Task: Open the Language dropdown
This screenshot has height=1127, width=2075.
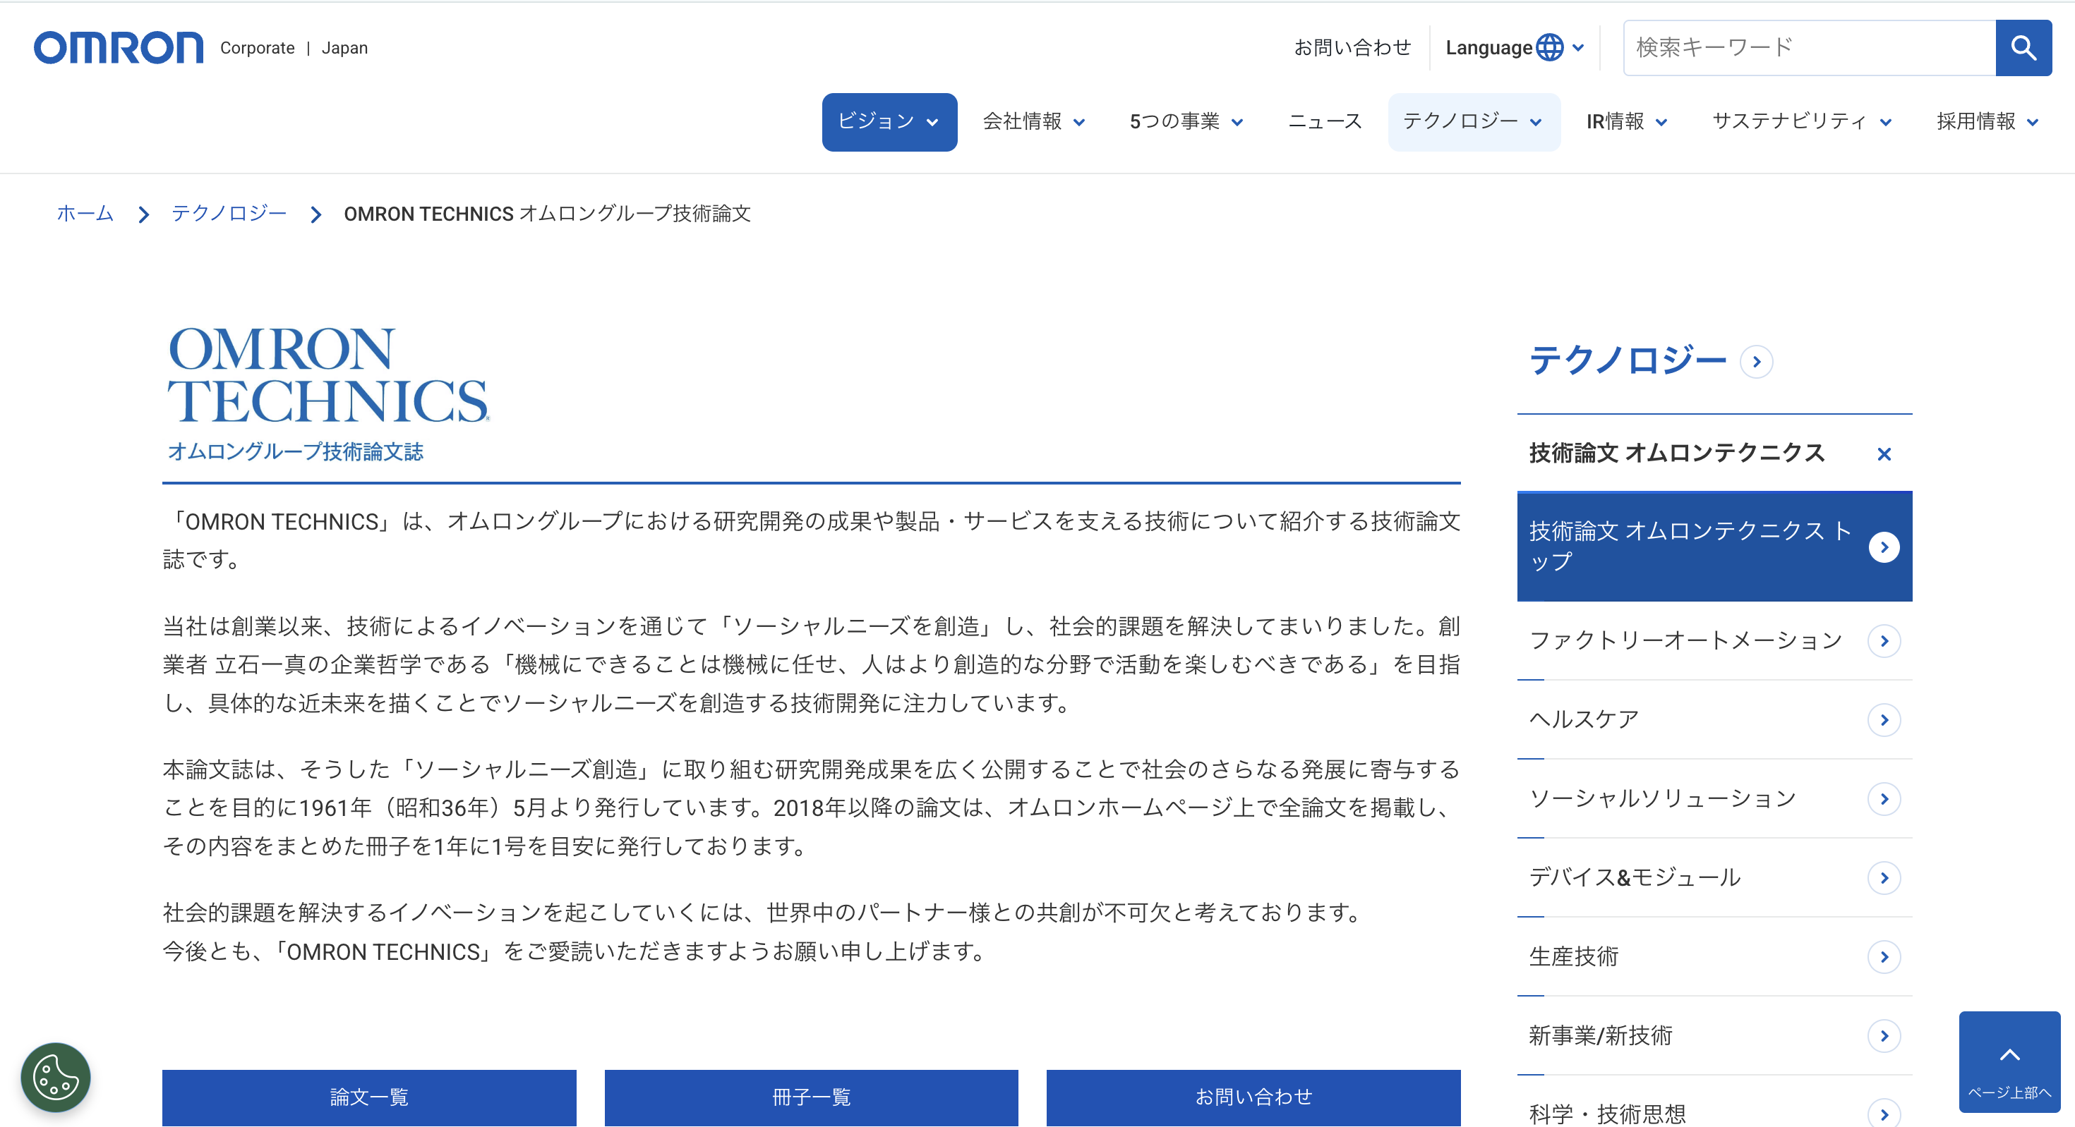Action: (1515, 47)
